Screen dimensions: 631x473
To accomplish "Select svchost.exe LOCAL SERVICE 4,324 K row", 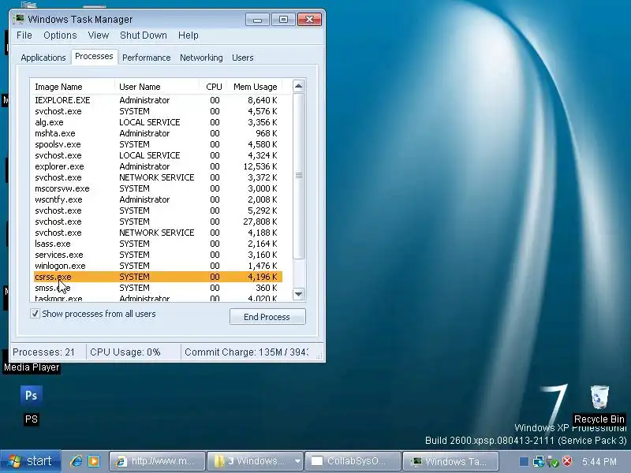I will (x=158, y=155).
